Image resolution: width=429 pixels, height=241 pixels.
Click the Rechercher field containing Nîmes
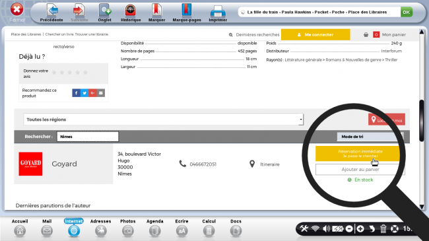tap(88, 137)
